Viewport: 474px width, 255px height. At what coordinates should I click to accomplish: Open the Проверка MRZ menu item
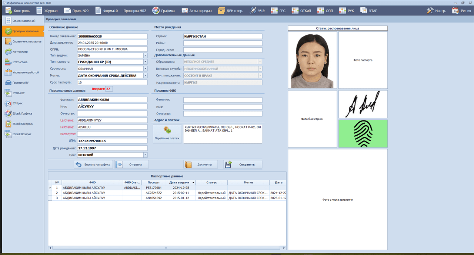click(135, 11)
